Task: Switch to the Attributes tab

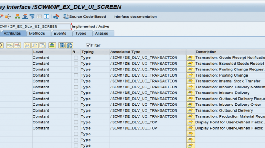Action: click(x=12, y=34)
